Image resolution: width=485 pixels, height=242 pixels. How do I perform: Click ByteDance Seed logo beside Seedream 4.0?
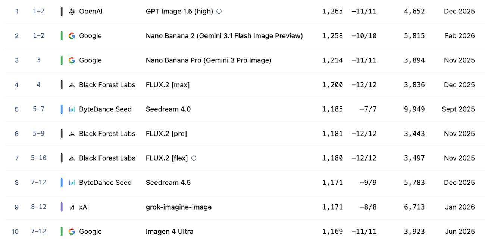pos(72,109)
